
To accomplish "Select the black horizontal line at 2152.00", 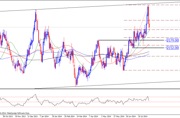I will pos(148,48).
